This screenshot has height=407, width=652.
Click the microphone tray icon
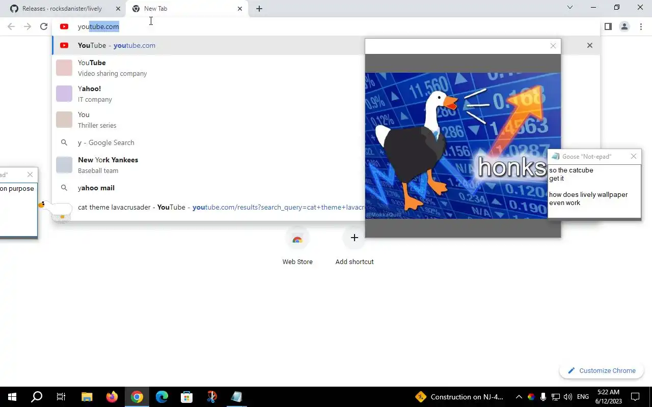pyautogui.click(x=544, y=397)
